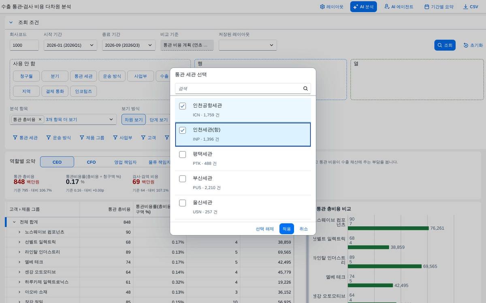Check the 부산세관 checkbox

(x=183, y=179)
